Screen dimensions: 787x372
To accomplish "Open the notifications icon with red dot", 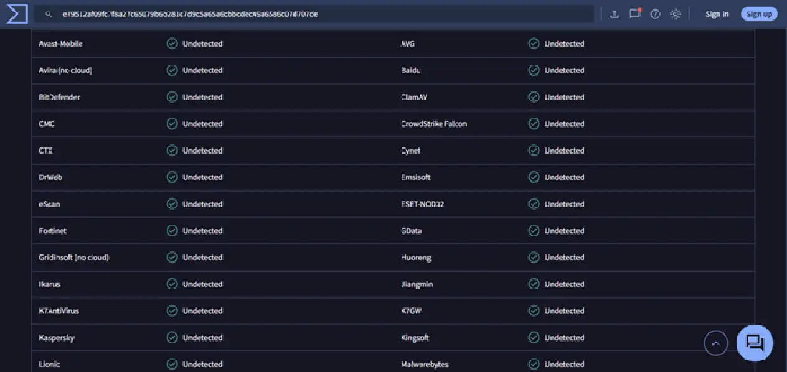I will click(x=635, y=14).
